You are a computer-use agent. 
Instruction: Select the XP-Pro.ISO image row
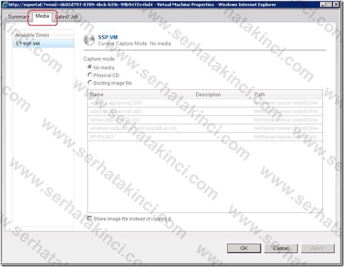click(x=205, y=137)
